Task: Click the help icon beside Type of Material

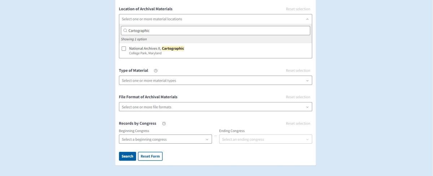Action: click(x=156, y=71)
